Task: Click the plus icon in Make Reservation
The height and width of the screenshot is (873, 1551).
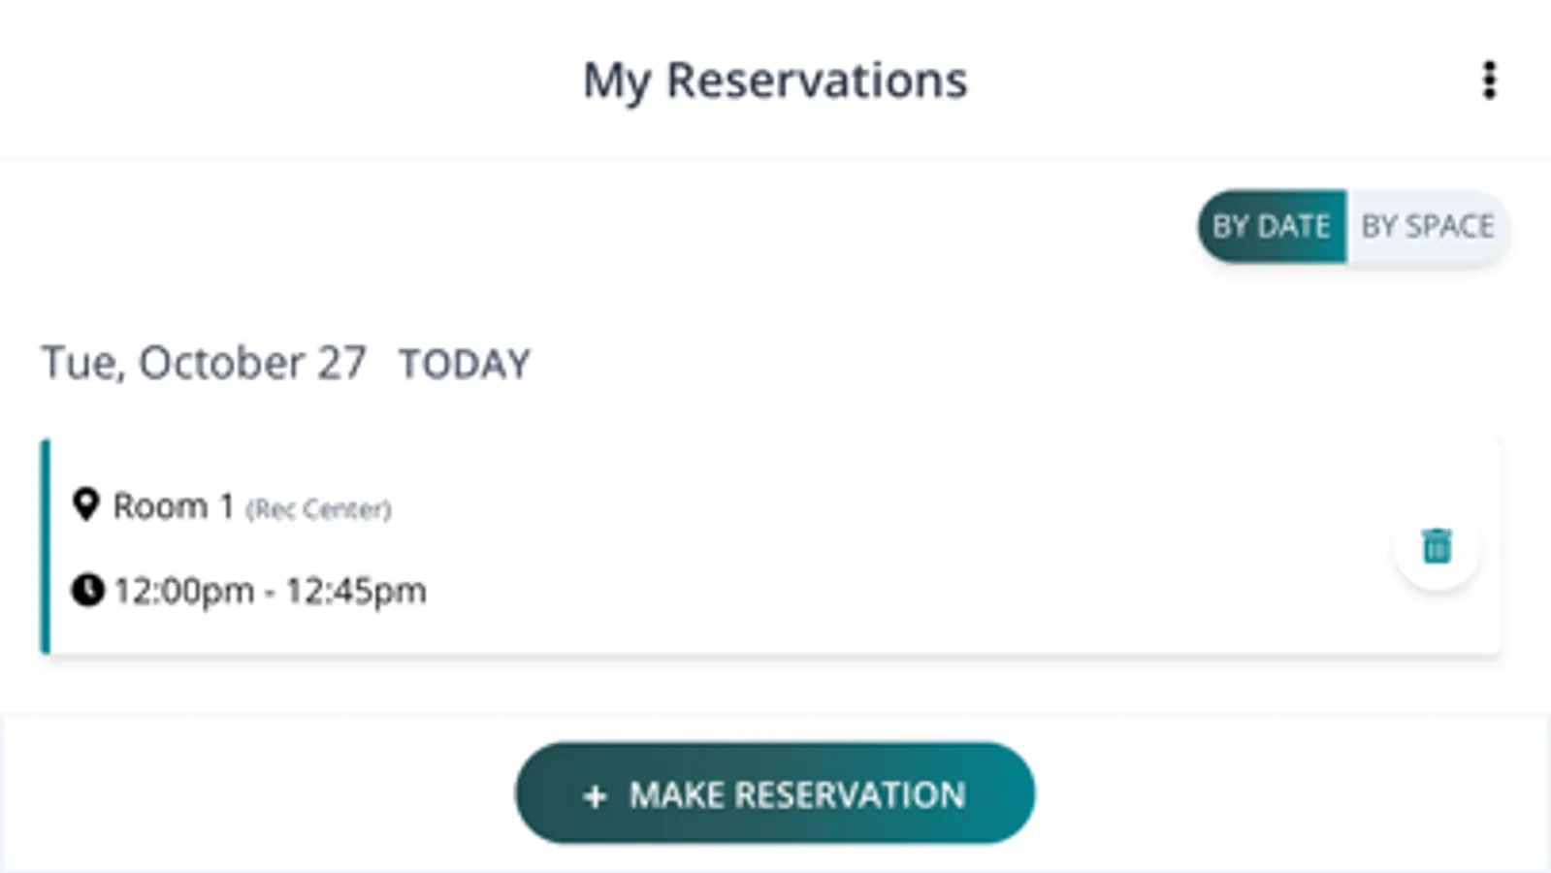Action: pyautogui.click(x=595, y=796)
